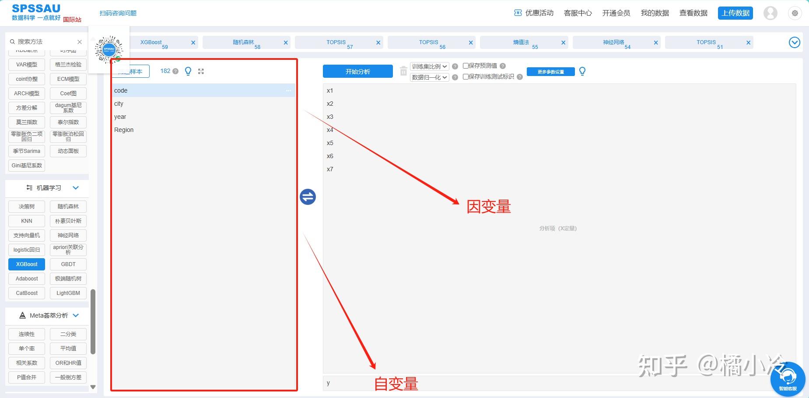Click the settings gear icon at top right
Screen dimensions: 809x398
(x=795, y=13)
